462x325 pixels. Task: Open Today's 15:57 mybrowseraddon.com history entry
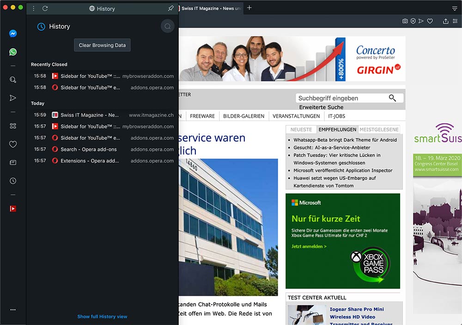pos(102,126)
